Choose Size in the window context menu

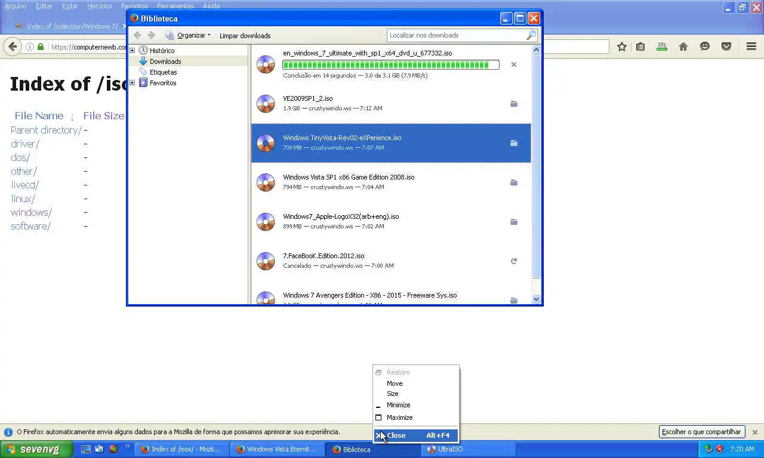416,394
